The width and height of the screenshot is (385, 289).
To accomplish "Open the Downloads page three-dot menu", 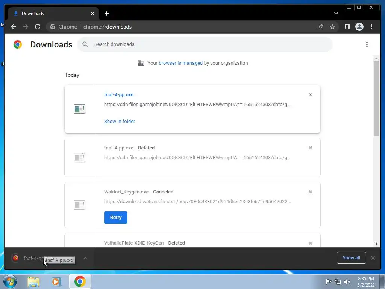I will (x=367, y=44).
